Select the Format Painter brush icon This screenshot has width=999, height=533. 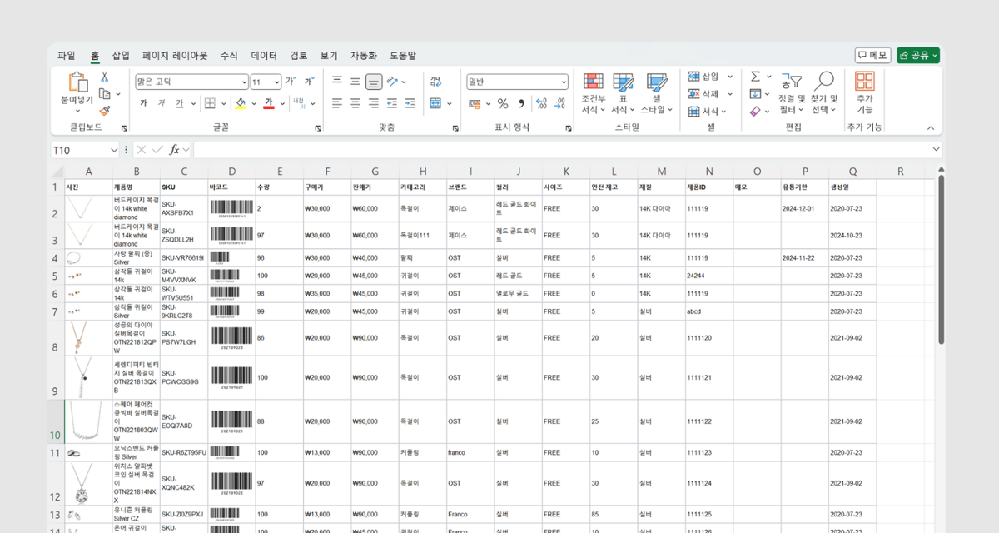tap(105, 110)
